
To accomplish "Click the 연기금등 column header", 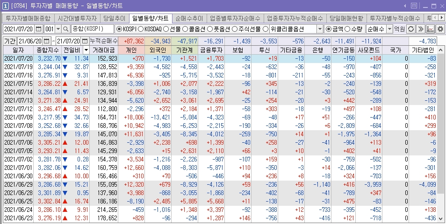I will (343, 50).
